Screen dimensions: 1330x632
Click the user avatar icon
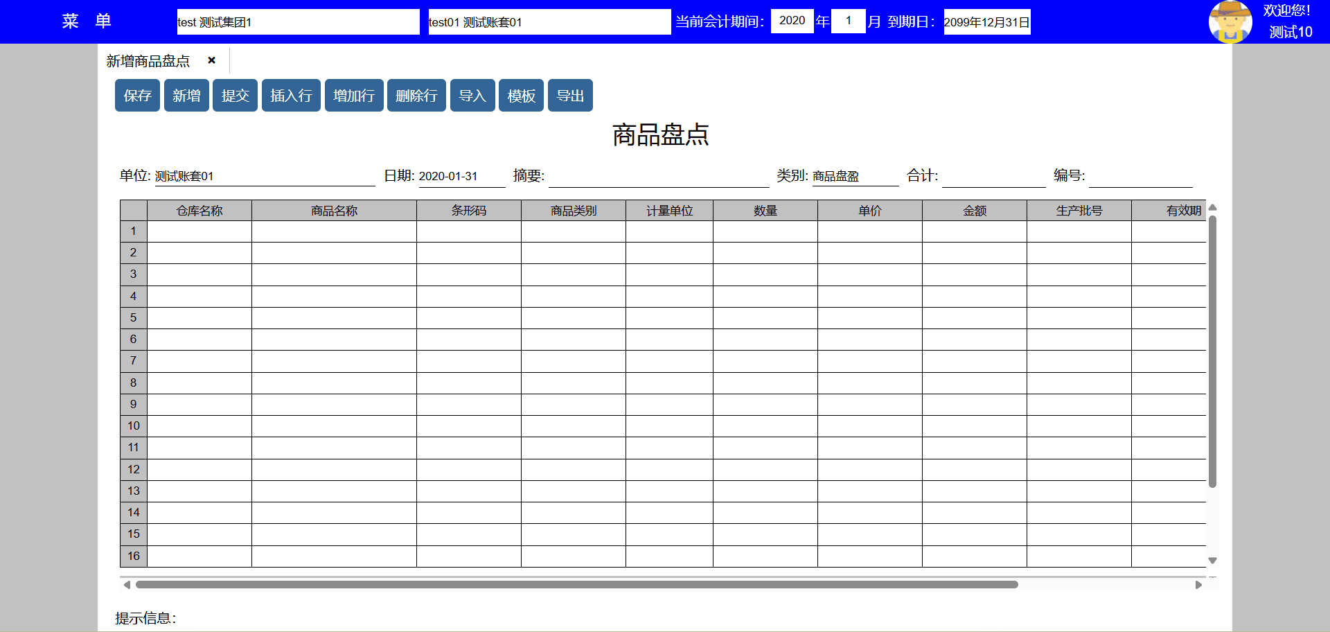coord(1230,21)
